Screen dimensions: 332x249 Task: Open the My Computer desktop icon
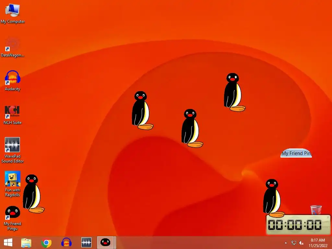click(x=13, y=13)
